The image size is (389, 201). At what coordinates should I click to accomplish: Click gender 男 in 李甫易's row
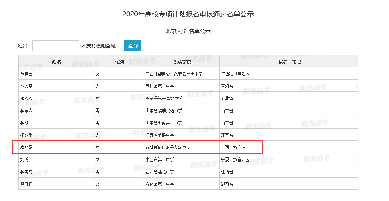tap(97, 172)
